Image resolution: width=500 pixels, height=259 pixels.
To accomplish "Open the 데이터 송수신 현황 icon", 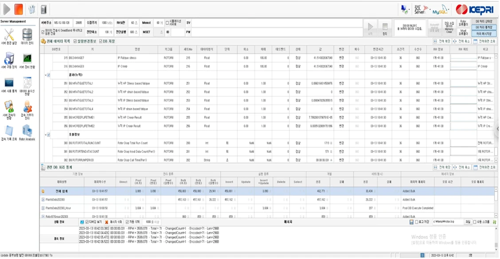I will pos(27,82).
